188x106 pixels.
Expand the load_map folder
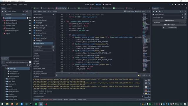[x=6, y=81]
